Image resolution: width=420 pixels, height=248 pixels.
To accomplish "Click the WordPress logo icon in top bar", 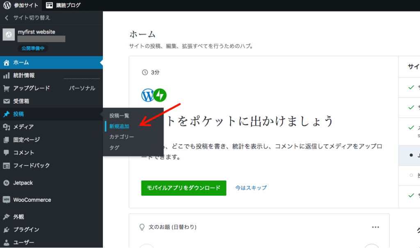I will click(x=7, y=5).
